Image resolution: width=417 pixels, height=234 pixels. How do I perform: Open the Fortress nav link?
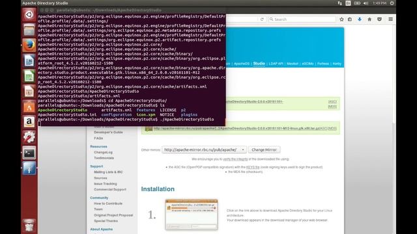pyautogui.click(x=323, y=64)
